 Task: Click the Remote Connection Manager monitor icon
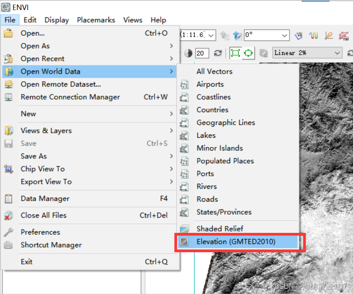click(9, 97)
